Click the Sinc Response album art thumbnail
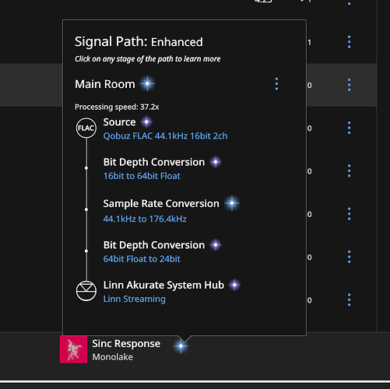Viewport: 390px width, 389px height. [73, 349]
